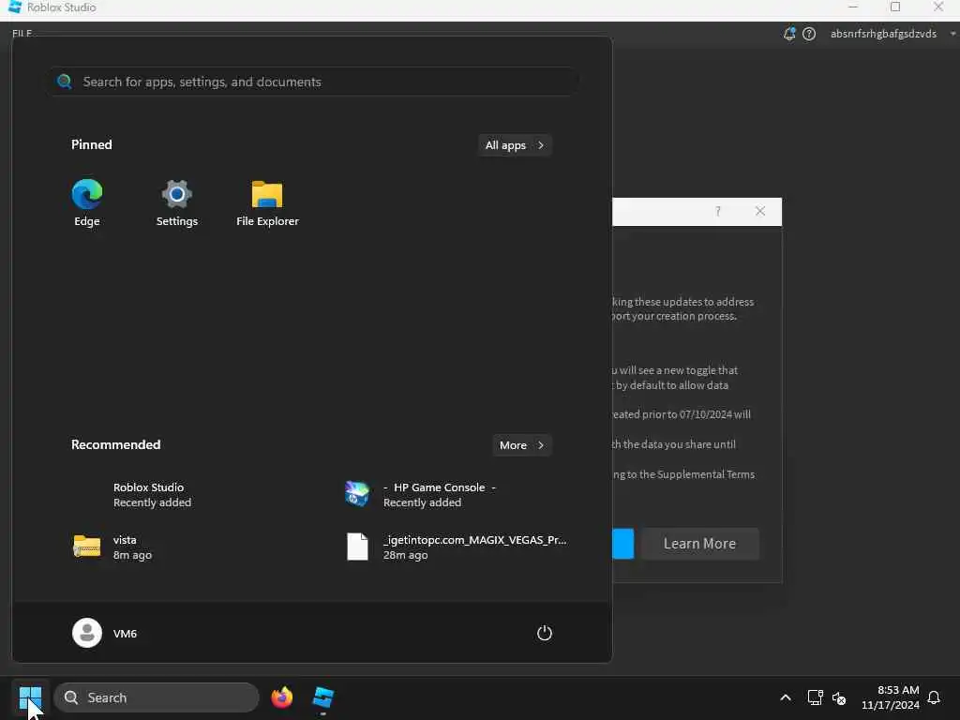Open the absnrfsrhgbafgsdzvds account dropdown
The image size is (960, 720).
click(x=892, y=34)
